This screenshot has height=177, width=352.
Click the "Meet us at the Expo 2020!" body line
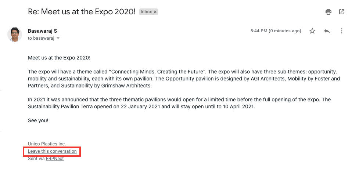[x=59, y=58]
